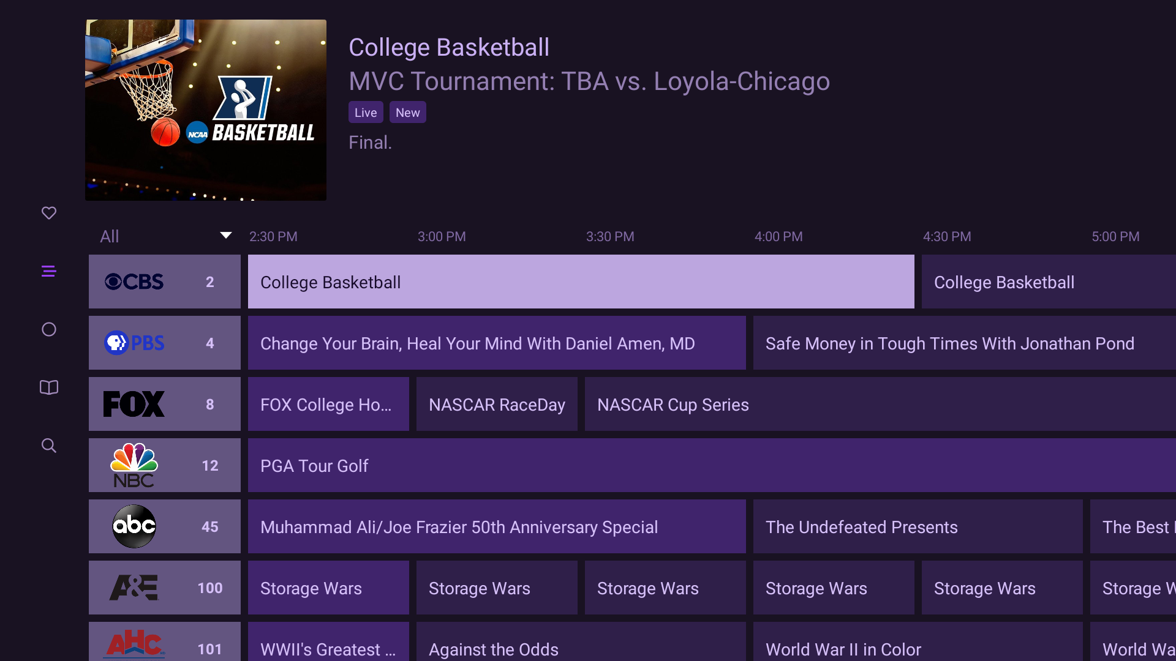Expand the All channel filter dropdown
The image size is (1176, 661).
tap(110, 236)
